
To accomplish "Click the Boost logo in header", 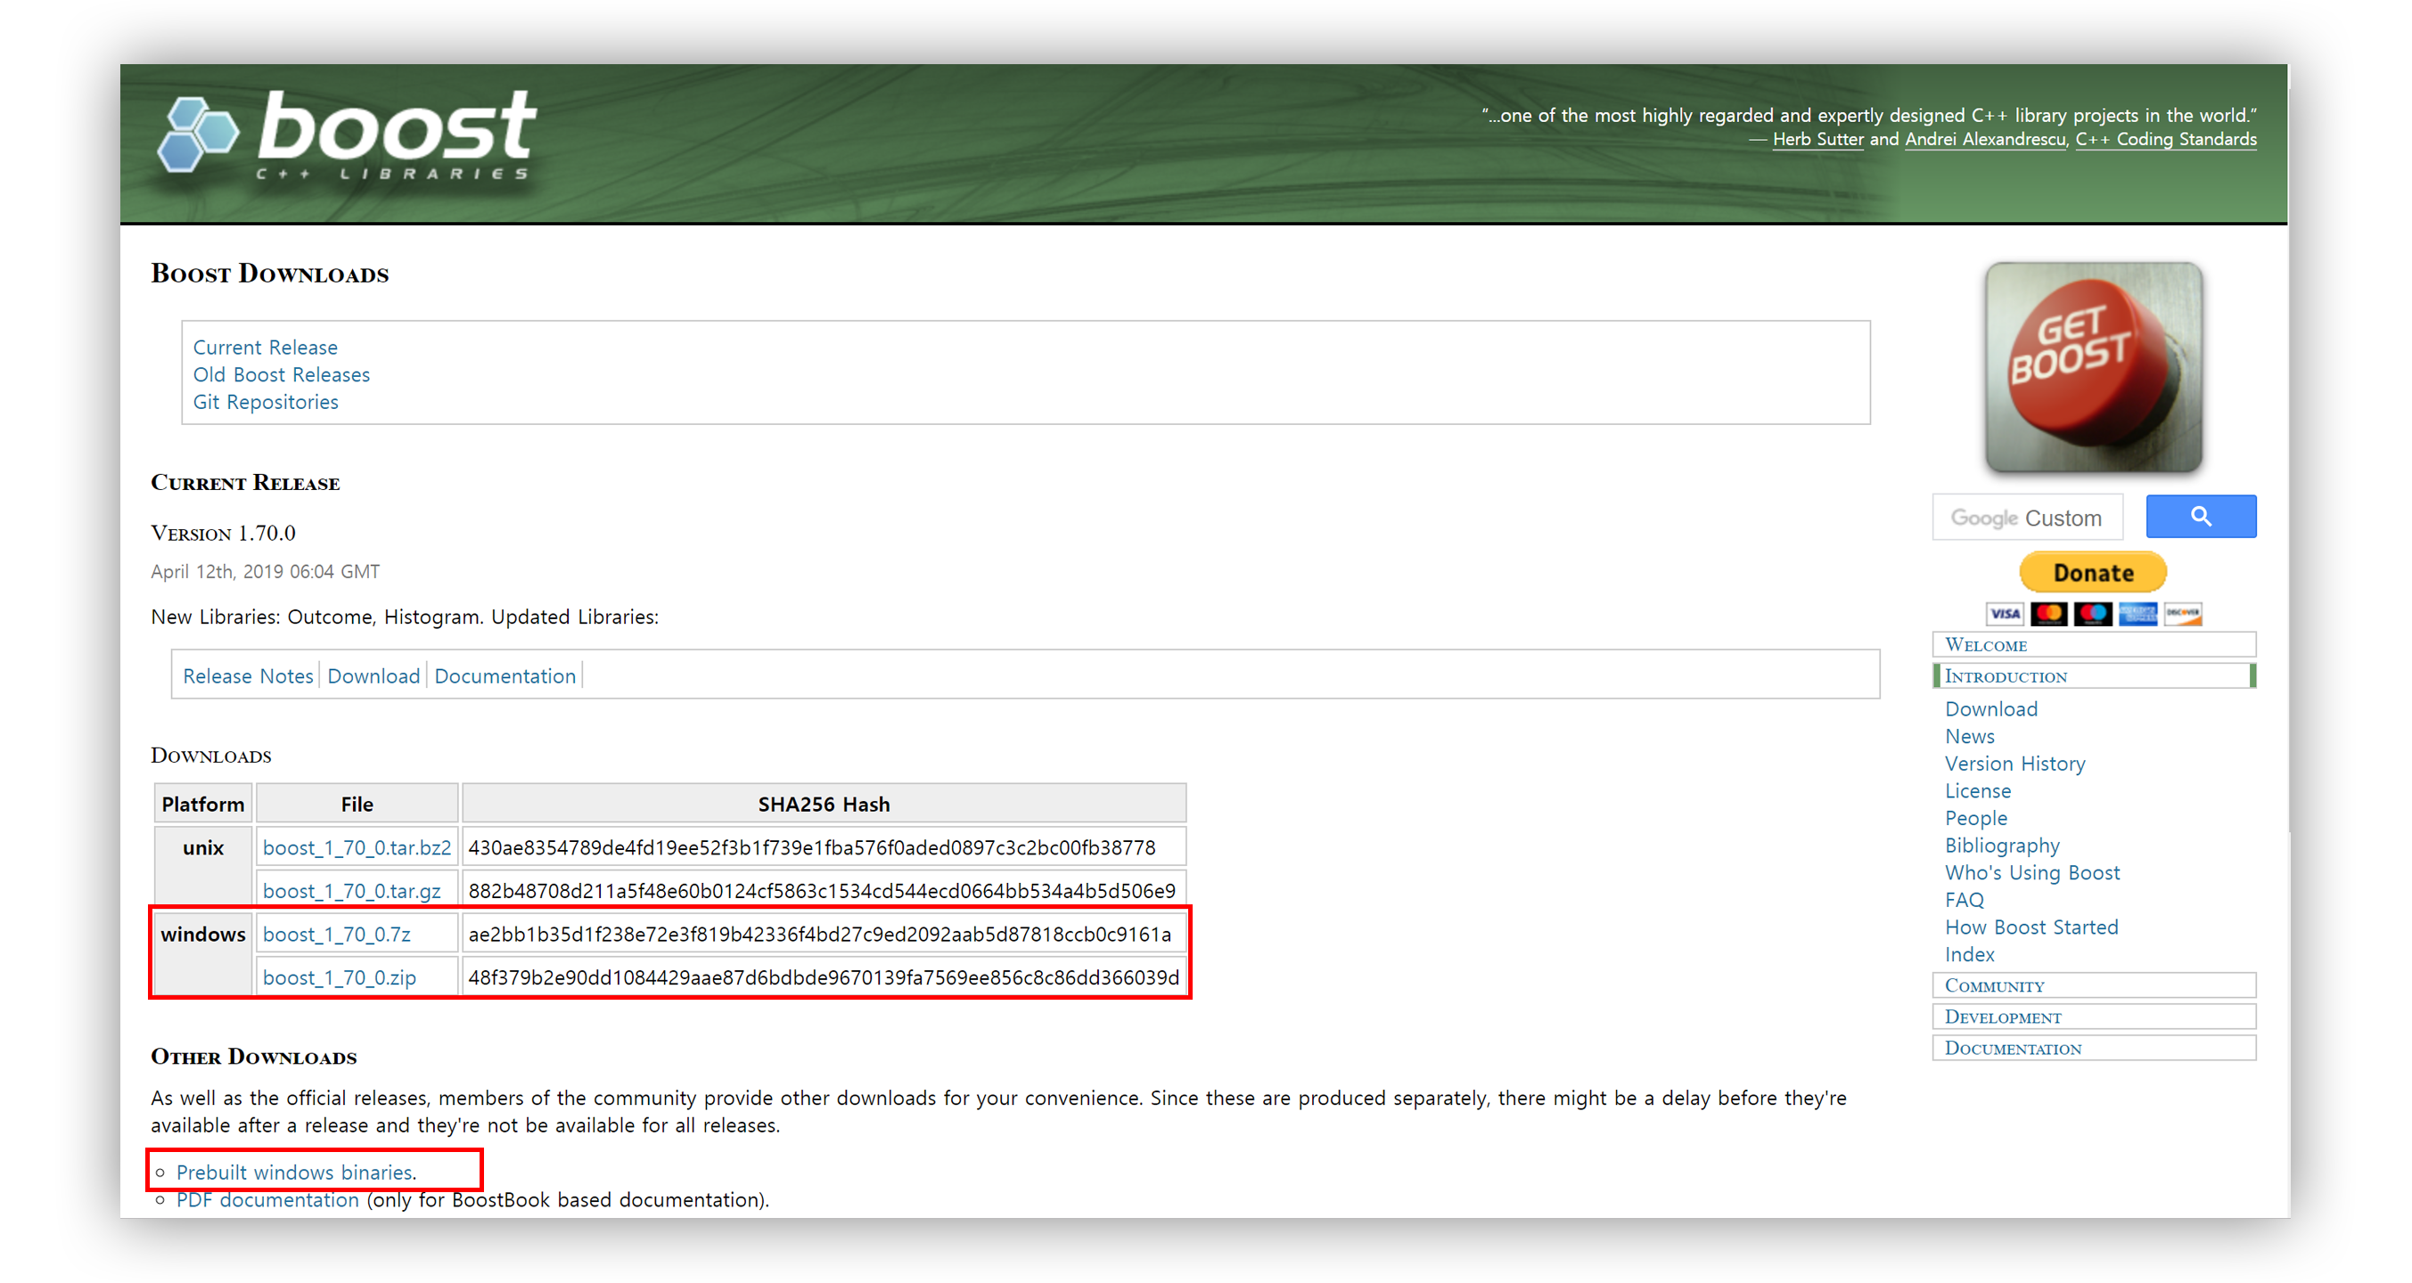I will coord(347,135).
